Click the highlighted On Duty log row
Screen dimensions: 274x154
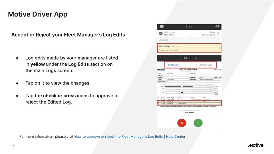pos(189,102)
